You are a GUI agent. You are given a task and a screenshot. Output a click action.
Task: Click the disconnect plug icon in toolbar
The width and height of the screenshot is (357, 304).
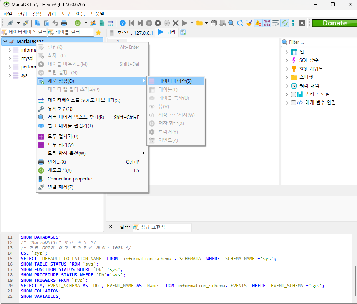tap(26, 23)
